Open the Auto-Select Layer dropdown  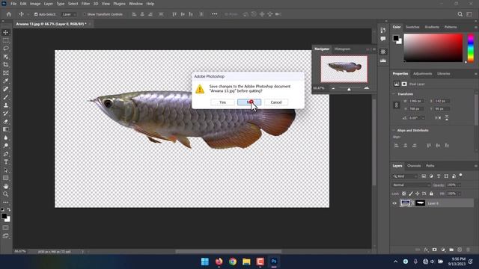[68, 14]
